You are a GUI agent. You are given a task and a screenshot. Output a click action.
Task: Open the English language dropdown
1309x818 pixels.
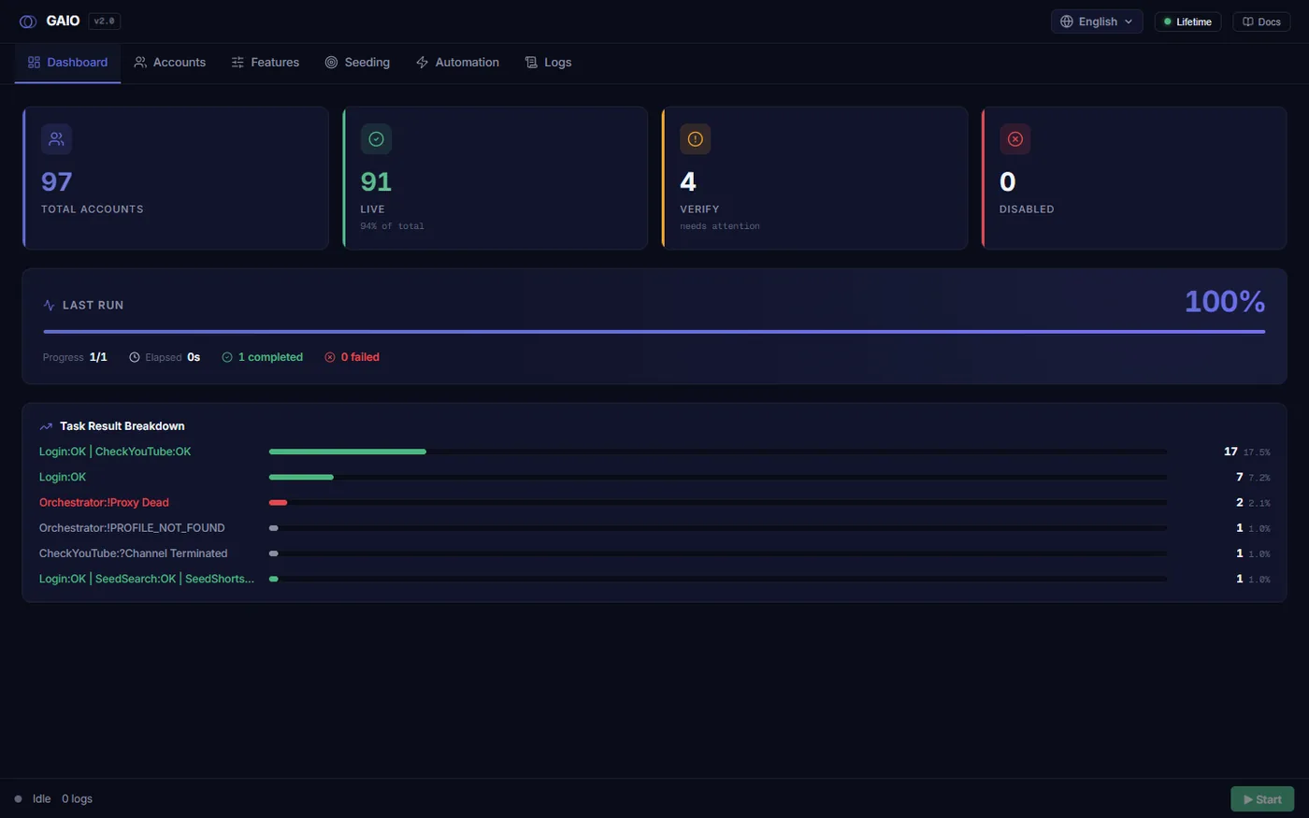1097,22
